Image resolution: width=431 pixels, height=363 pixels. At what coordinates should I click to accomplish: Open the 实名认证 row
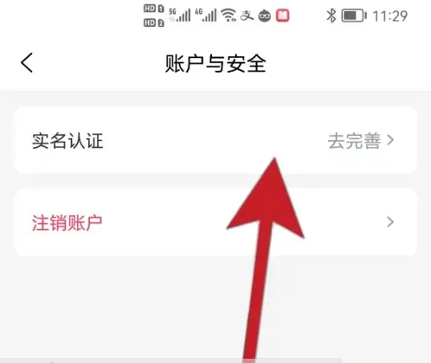tap(215, 140)
